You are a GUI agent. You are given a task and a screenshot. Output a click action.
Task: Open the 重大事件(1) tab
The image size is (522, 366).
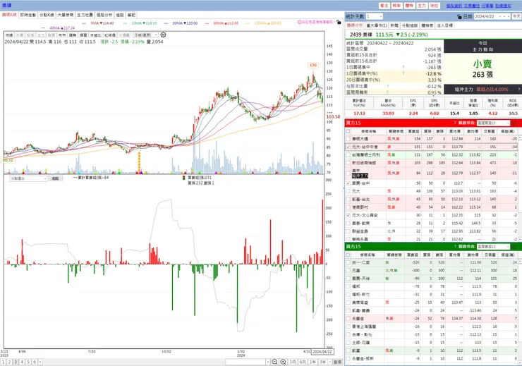pyautogui.click(x=376, y=25)
